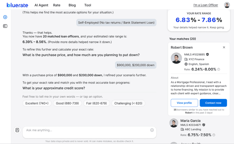Click the 6.39% – 8.56% estimate text
Viewport: 234px width, 144px height.
pos(35,42)
